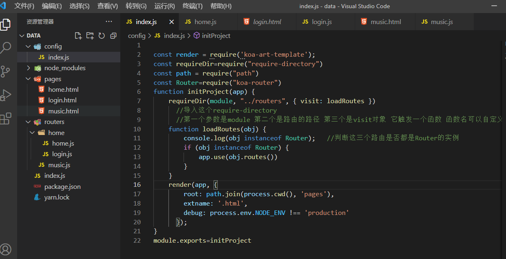Image resolution: width=506 pixels, height=259 pixels.
Task: Switch to the music.html editor tab
Action: click(x=385, y=22)
